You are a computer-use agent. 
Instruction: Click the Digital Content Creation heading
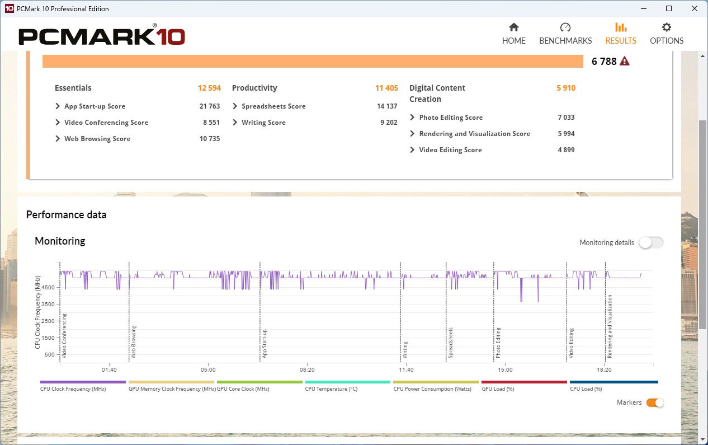(437, 93)
